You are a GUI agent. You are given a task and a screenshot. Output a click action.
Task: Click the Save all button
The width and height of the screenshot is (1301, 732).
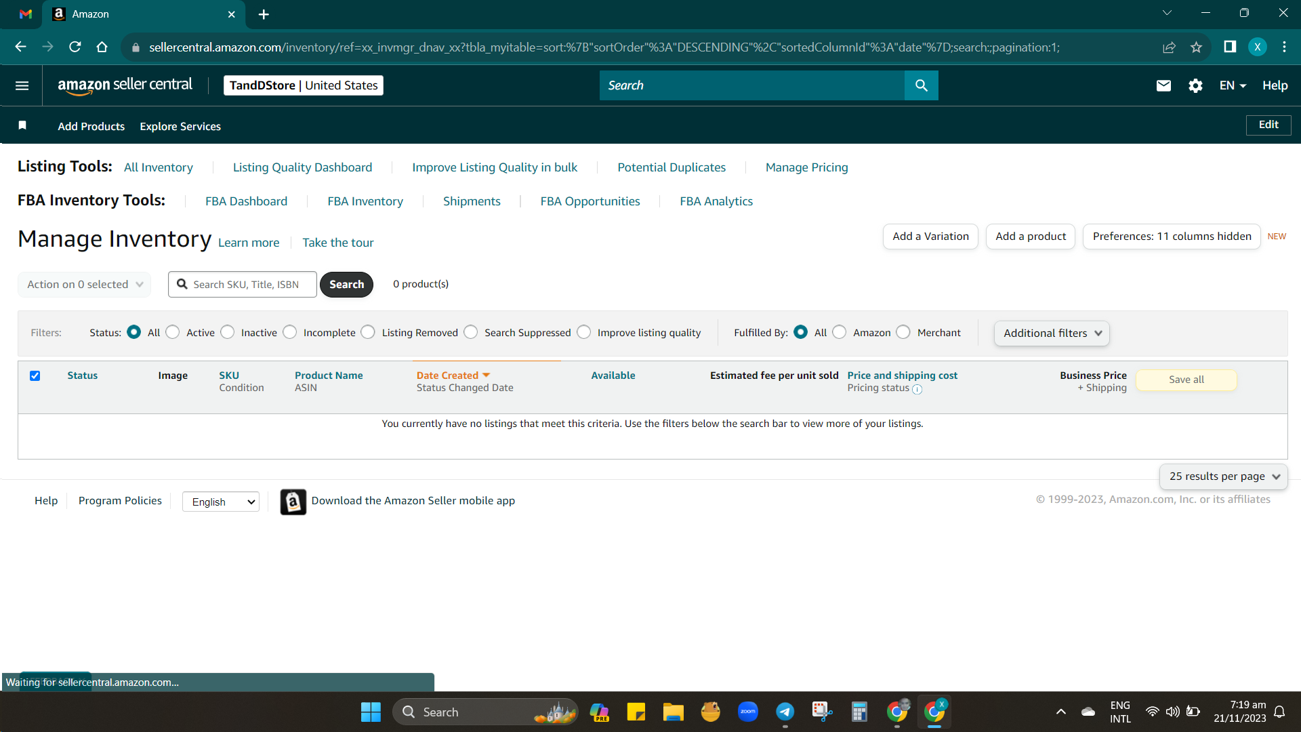(x=1186, y=380)
